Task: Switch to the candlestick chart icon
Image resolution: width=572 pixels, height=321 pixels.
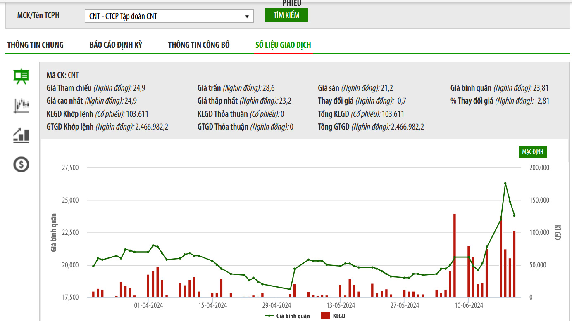Action: pos(21,106)
